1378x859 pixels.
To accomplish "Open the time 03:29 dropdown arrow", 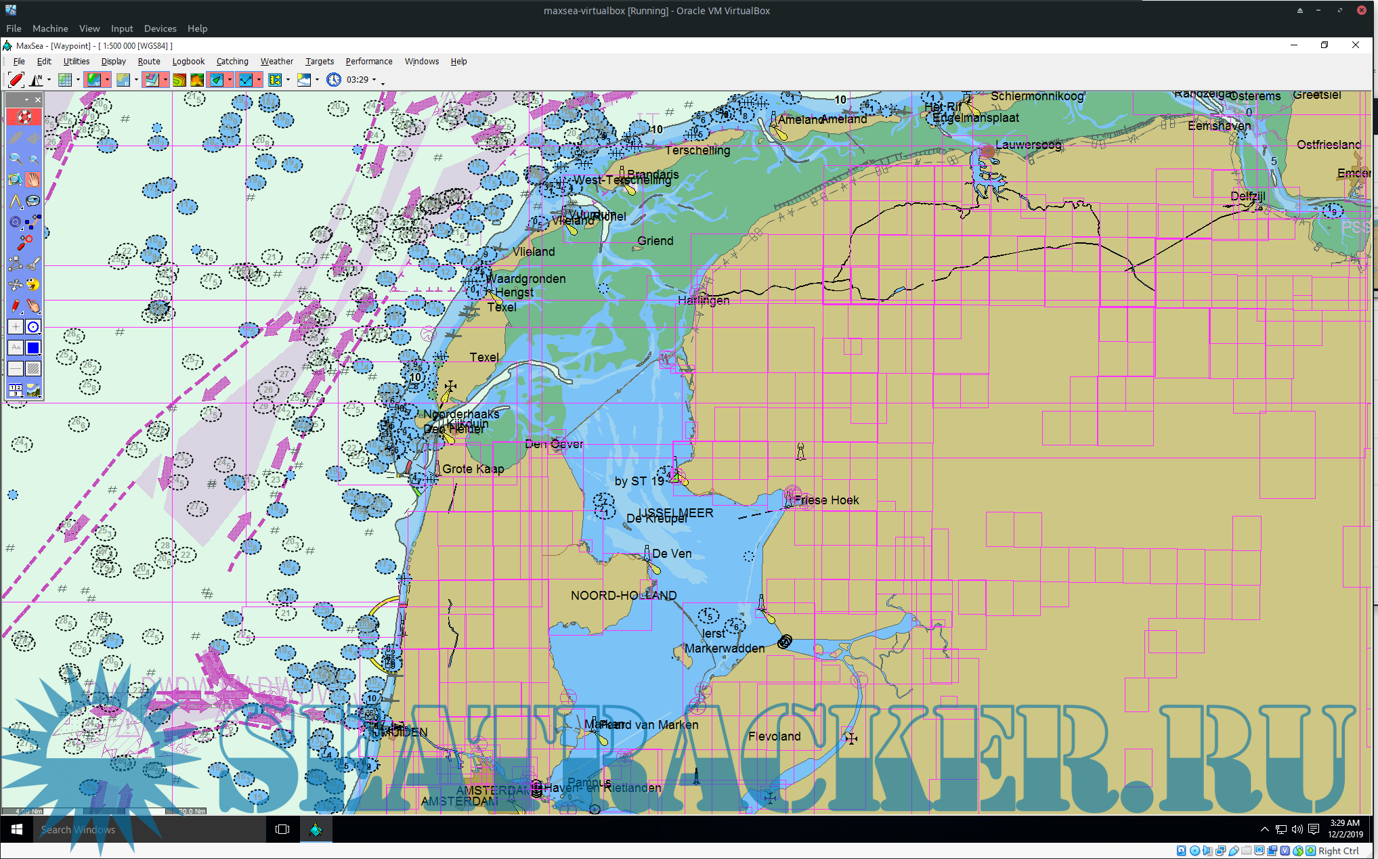I will [374, 80].
